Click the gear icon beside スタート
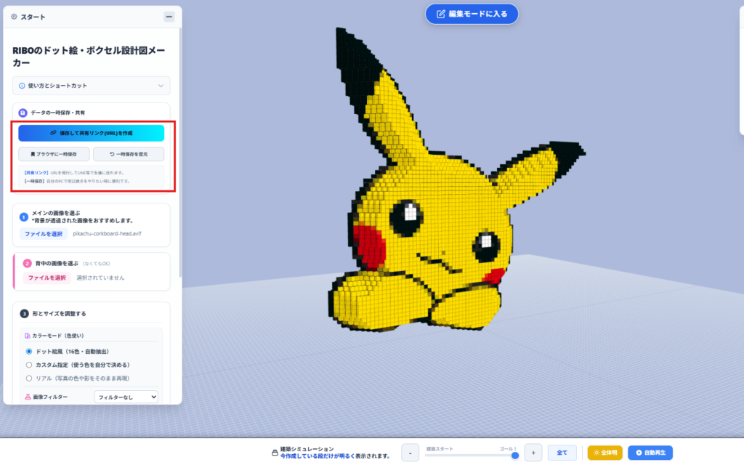Image resolution: width=744 pixels, height=465 pixels. pyautogui.click(x=15, y=17)
